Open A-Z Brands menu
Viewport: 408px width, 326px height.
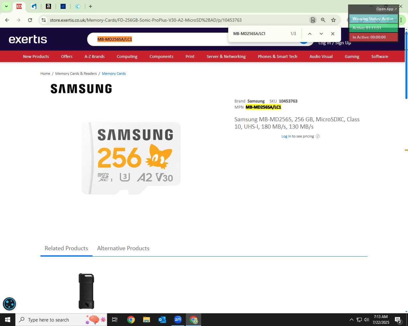[94, 56]
